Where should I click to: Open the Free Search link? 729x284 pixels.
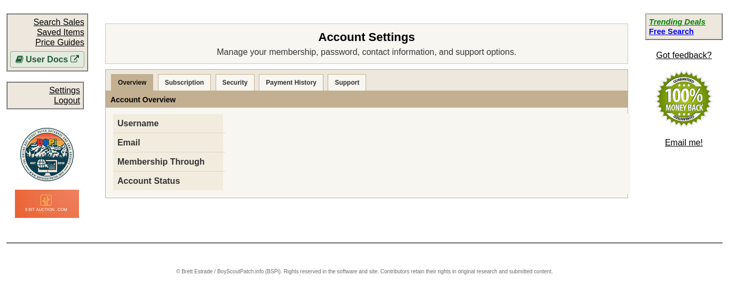(671, 31)
